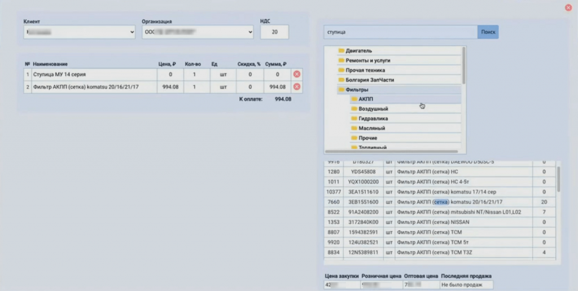The width and height of the screenshot is (578, 291).
Task: Select the Ремонты и услуги folder
Action: point(367,60)
